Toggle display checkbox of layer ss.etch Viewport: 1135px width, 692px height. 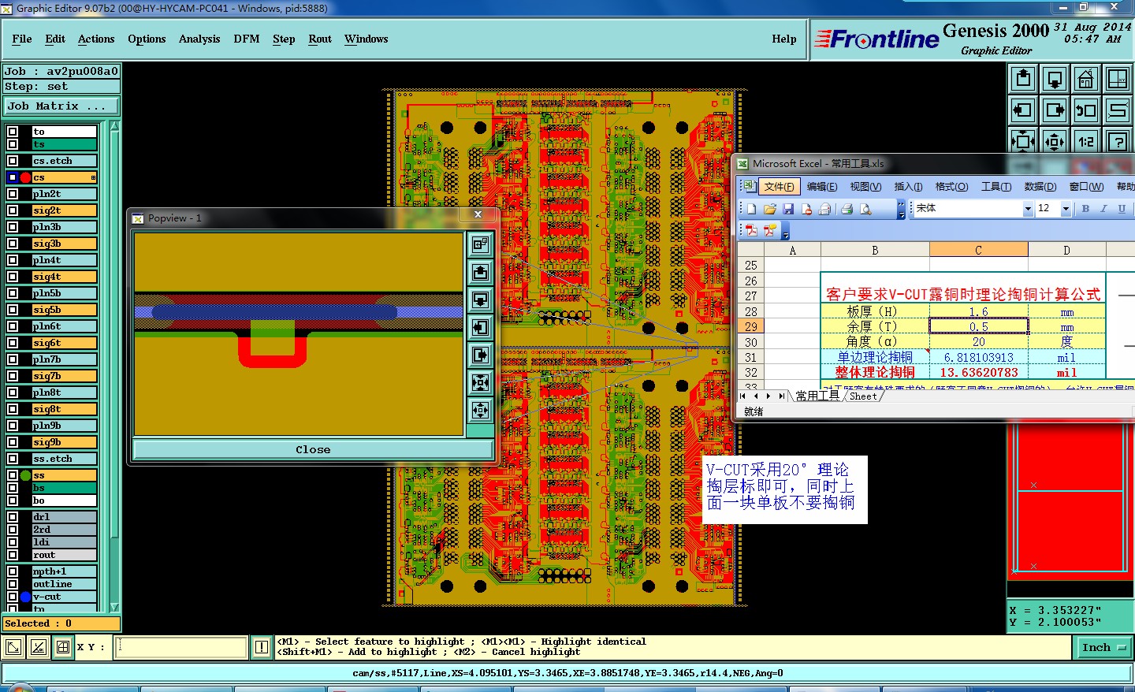13,459
